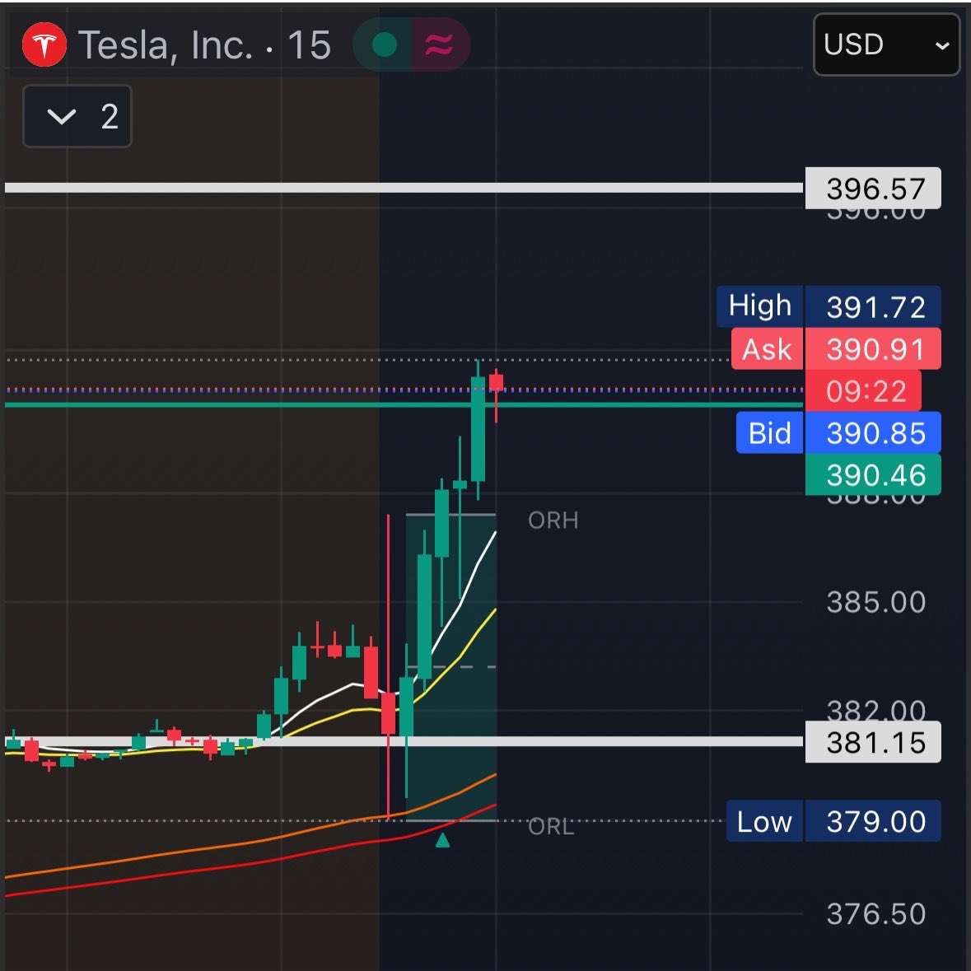The image size is (971, 971).
Task: Click the Tesla logo icon
Action: [44, 44]
